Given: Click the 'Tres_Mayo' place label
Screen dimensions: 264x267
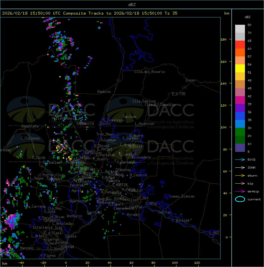Looking at the screenshot, I should click(x=105, y=134).
